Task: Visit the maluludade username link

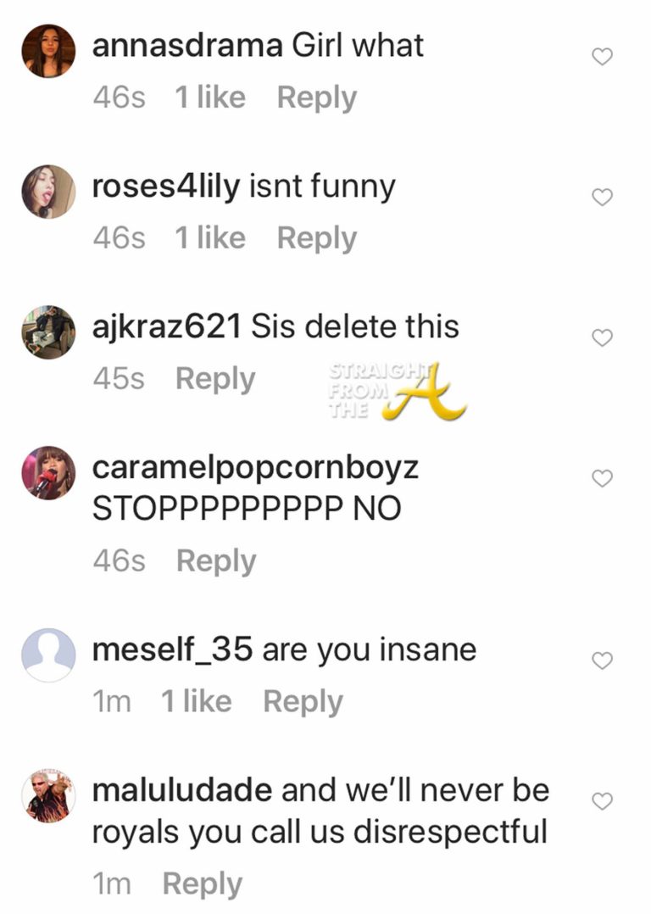Action: coord(181,790)
